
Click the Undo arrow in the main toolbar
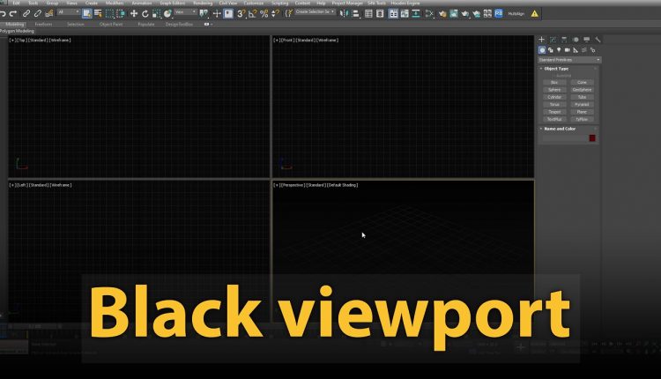4,13
